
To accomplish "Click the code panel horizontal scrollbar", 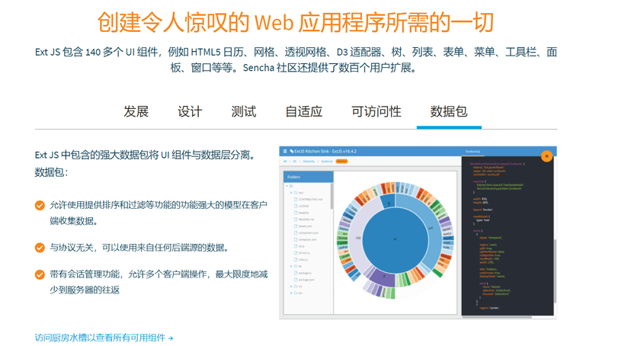I will point(497,317).
